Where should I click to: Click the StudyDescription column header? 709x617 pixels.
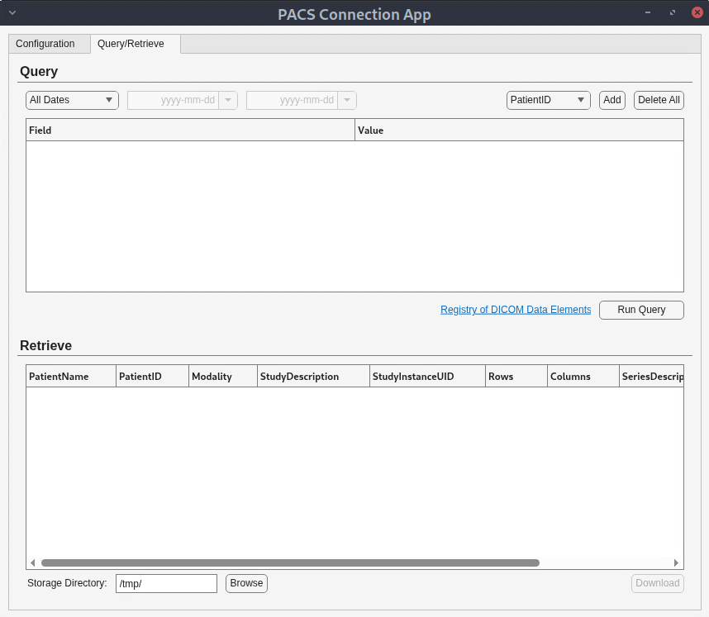click(313, 377)
